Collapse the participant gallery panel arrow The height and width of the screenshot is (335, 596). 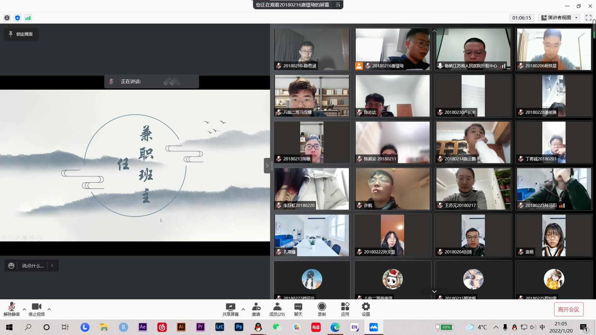tap(267, 166)
